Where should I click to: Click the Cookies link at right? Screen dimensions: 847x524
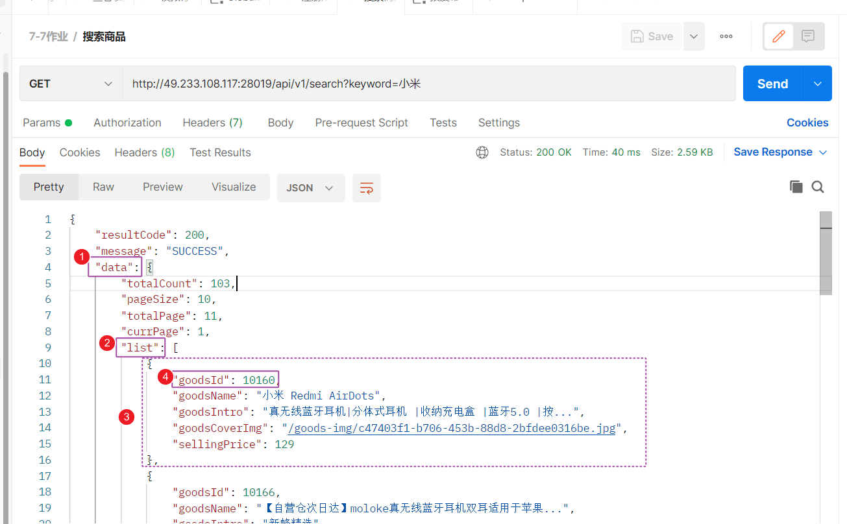click(x=807, y=123)
